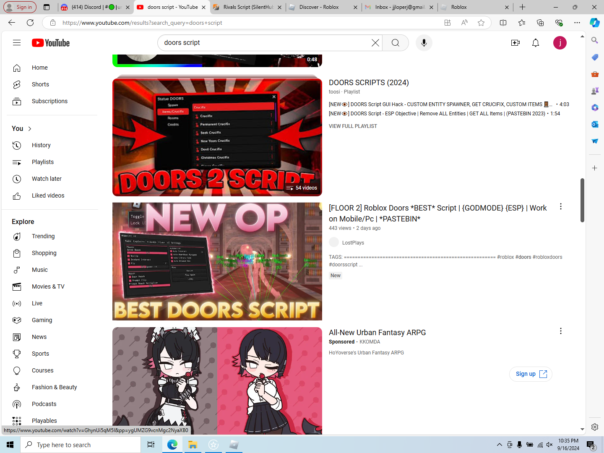Open options for the FLOOR 2 Doors video

(x=561, y=206)
